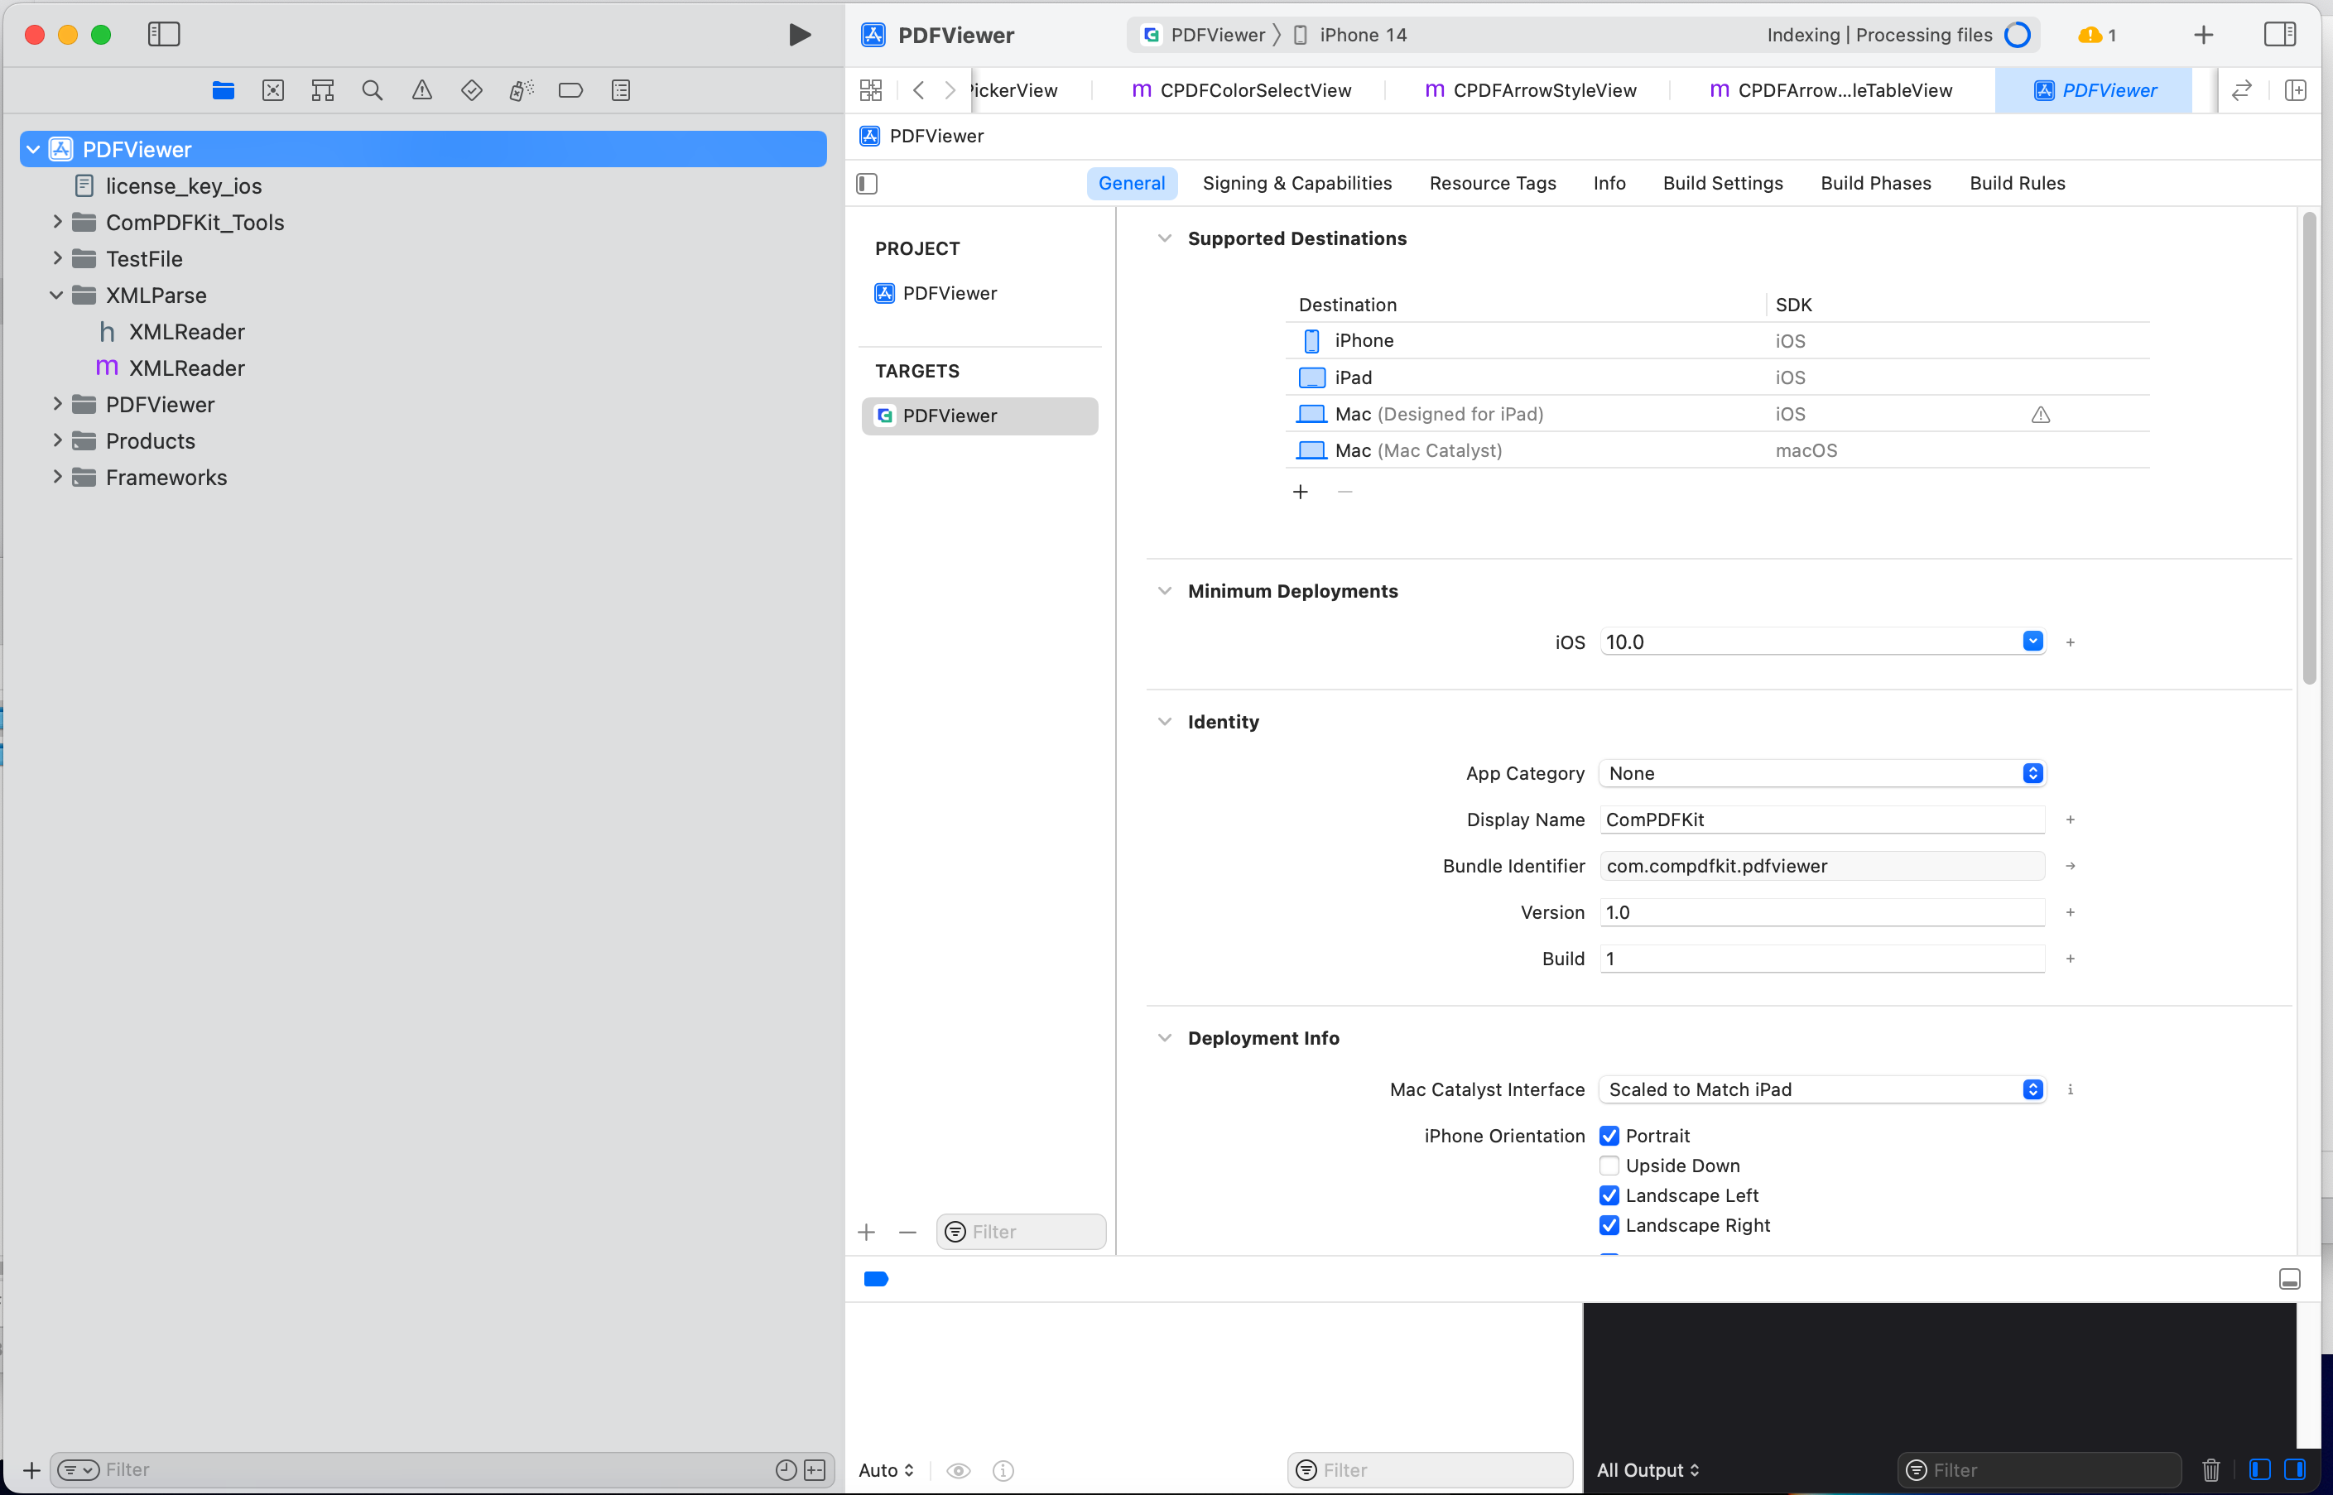Screen dimensions: 2333x1495
Task: Click the add destination plus button
Action: coord(1300,493)
